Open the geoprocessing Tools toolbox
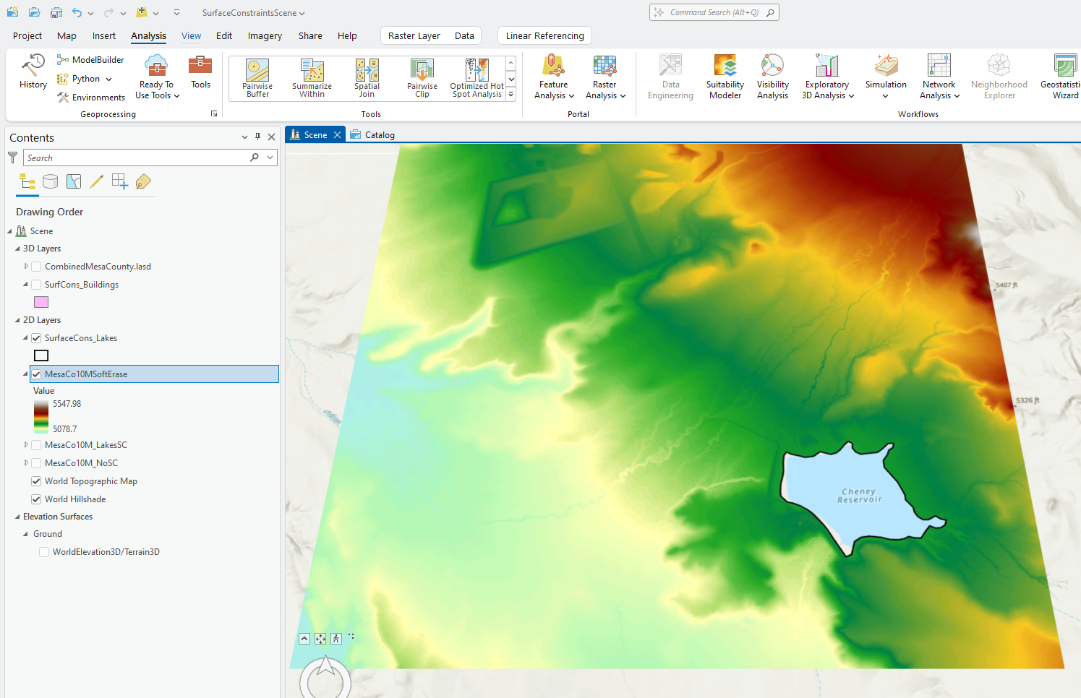 tap(200, 72)
